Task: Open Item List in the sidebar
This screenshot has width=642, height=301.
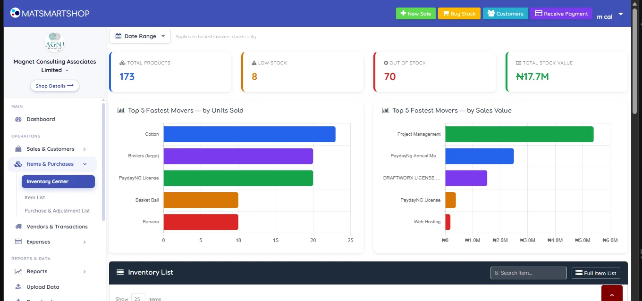Action: tap(35, 197)
